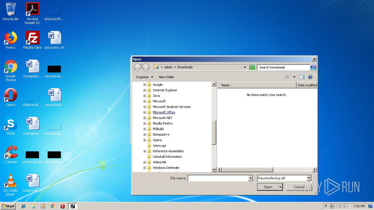Click the admin breadcrumb segment
Viewport: 374px width, 210px height.
[168, 67]
